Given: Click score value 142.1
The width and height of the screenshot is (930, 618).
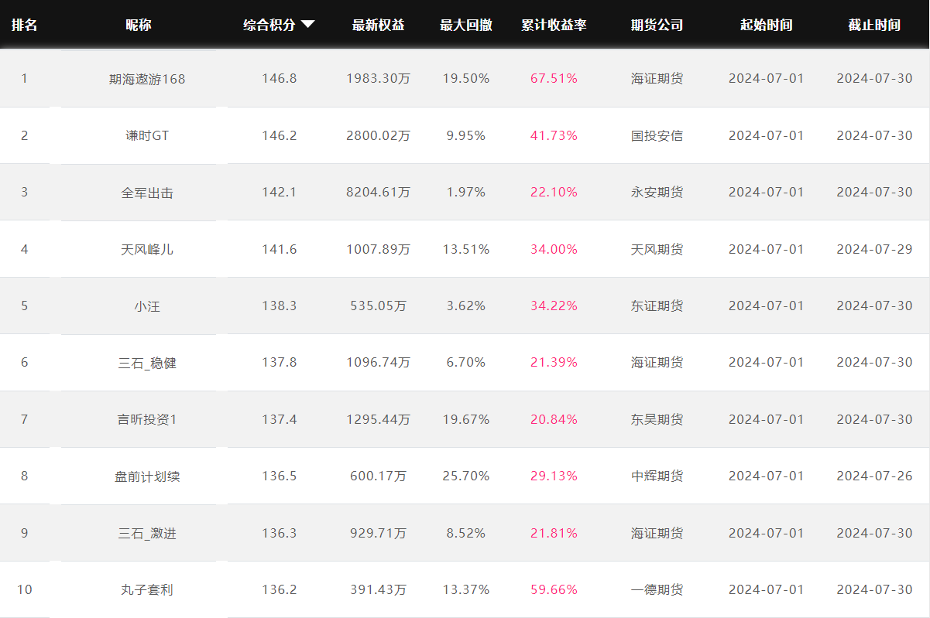Looking at the screenshot, I should pos(280,192).
